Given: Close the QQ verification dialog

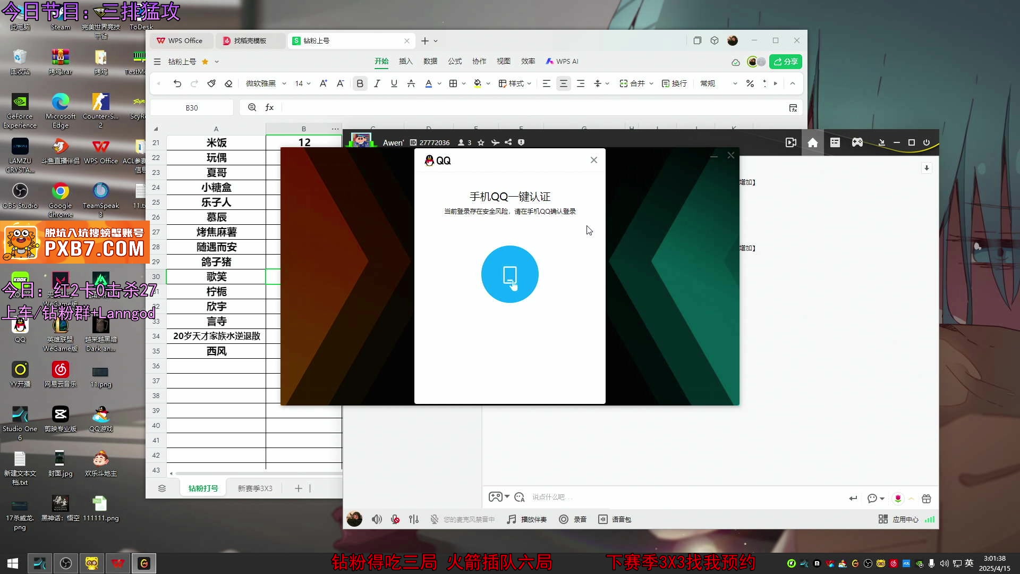Looking at the screenshot, I should (x=593, y=160).
